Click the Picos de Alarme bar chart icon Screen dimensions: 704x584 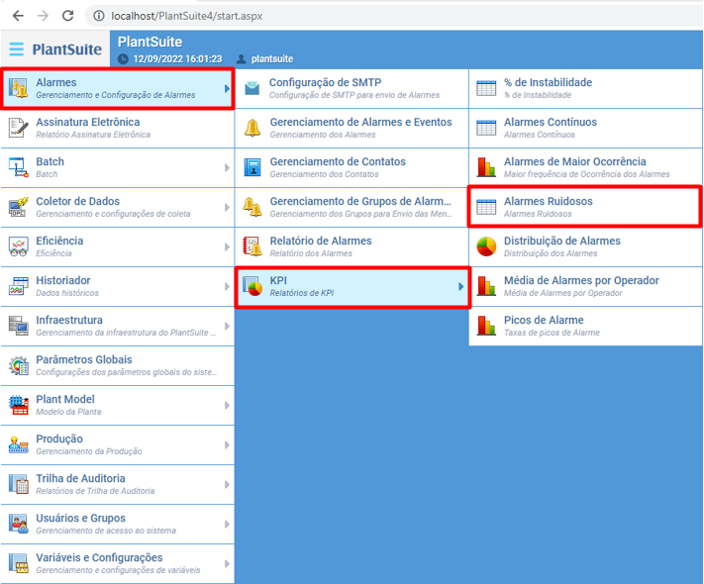(486, 326)
